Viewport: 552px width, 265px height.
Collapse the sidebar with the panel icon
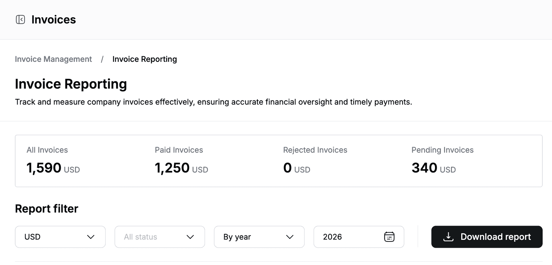(20, 20)
